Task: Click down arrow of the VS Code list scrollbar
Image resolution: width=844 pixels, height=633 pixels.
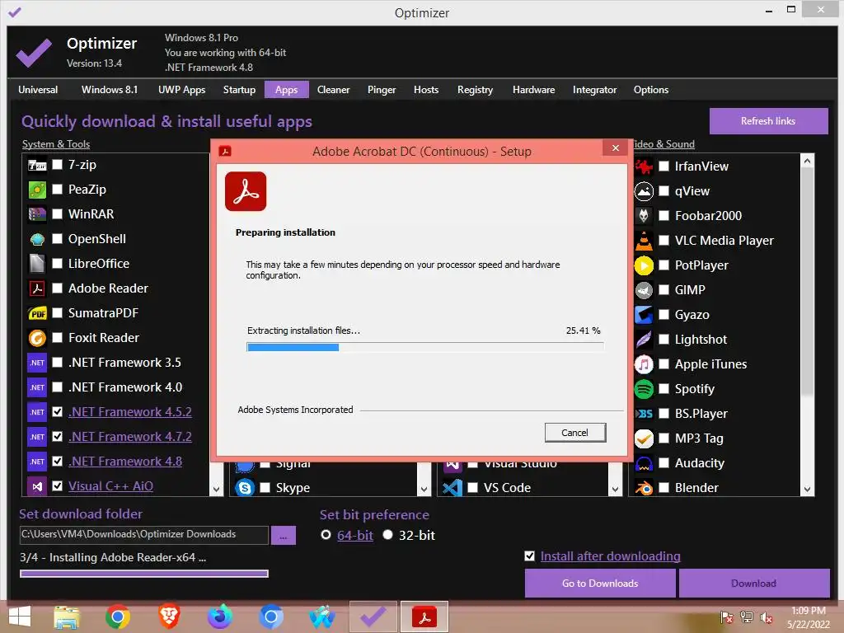Action: [615, 490]
